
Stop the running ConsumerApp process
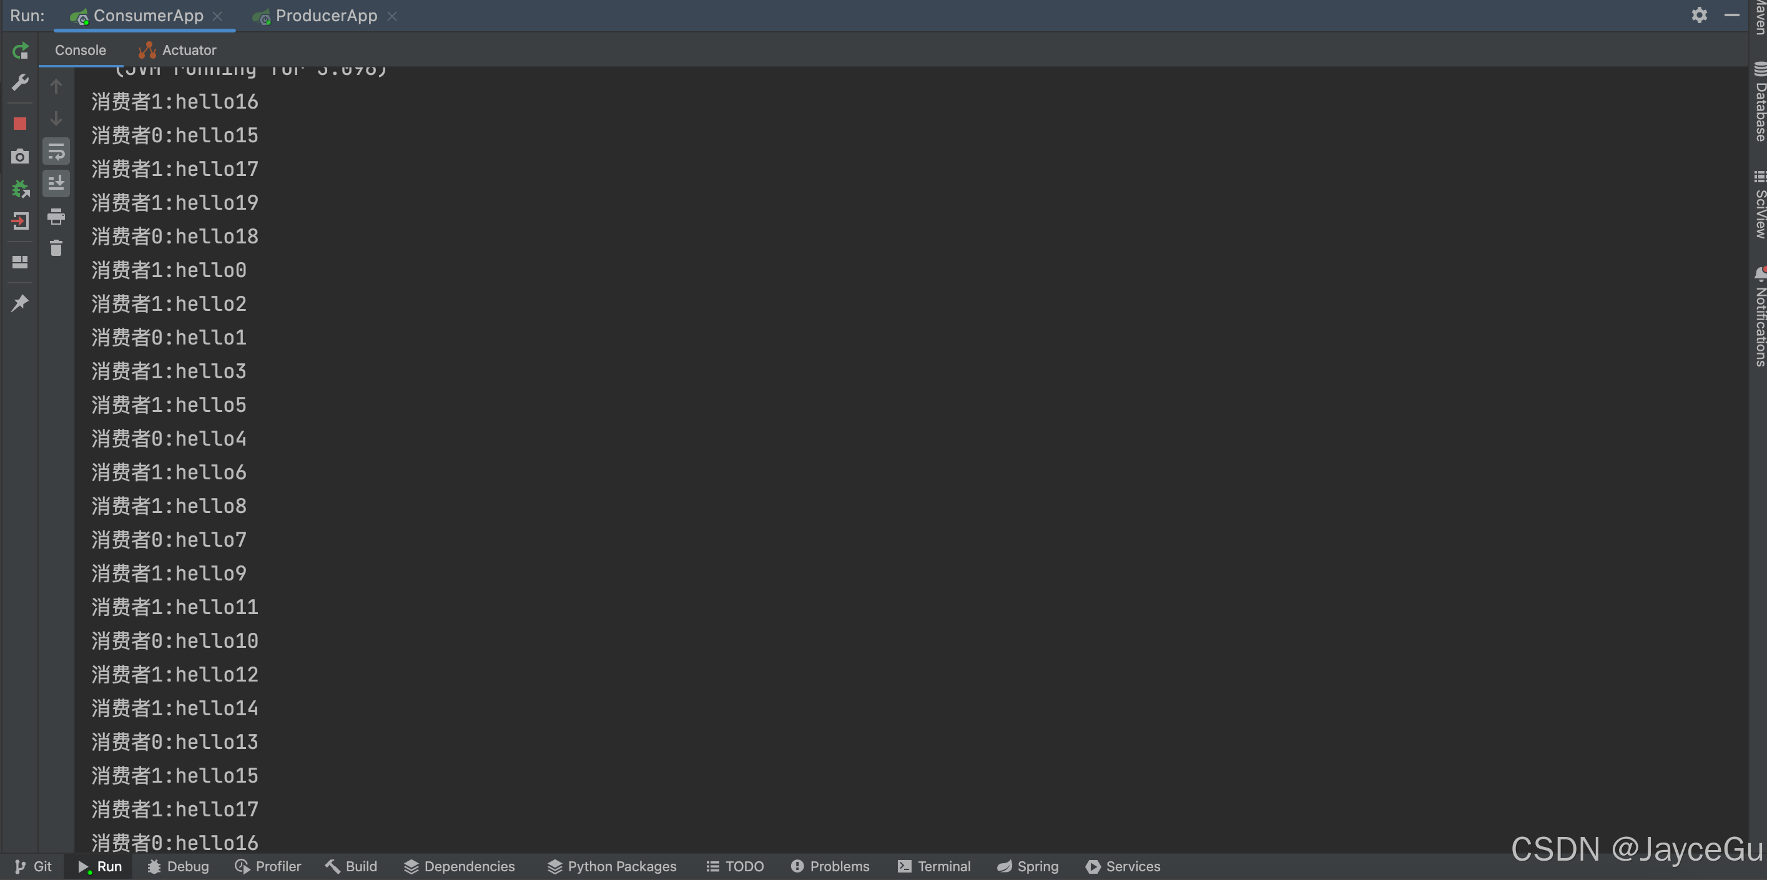tap(20, 124)
